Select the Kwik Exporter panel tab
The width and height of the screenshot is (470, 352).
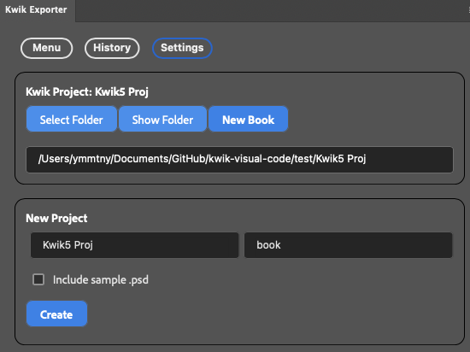[37, 10]
